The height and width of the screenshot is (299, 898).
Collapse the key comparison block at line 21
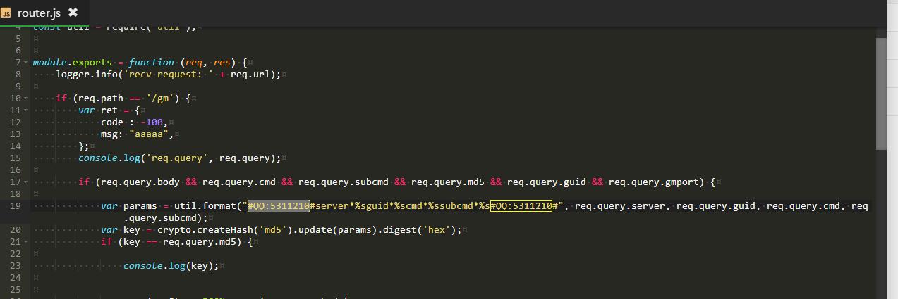point(26,242)
